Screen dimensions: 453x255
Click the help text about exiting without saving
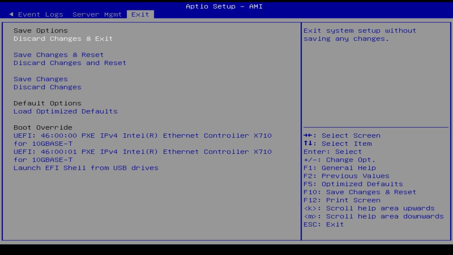(359, 34)
